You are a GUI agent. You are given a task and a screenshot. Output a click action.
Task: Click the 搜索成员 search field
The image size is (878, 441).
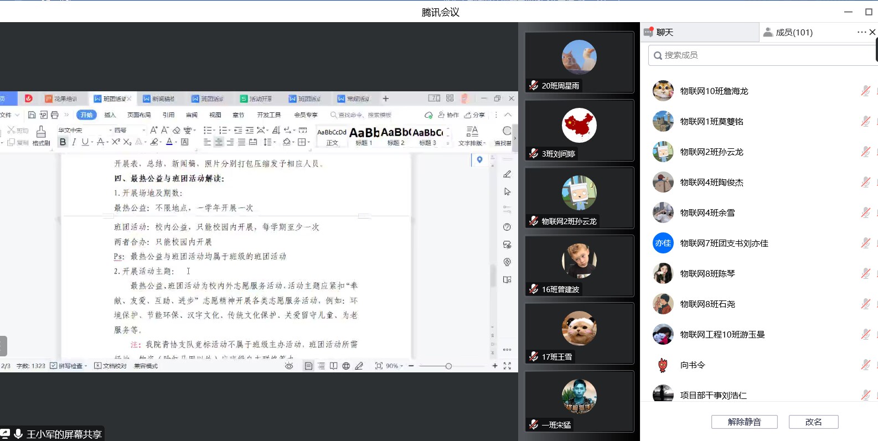pos(764,55)
